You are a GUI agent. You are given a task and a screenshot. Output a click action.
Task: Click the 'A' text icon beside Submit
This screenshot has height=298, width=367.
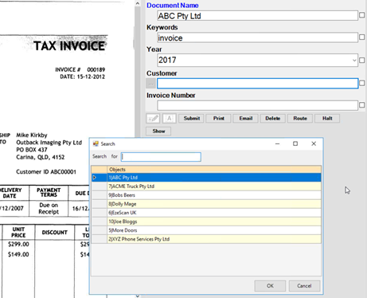170,118
